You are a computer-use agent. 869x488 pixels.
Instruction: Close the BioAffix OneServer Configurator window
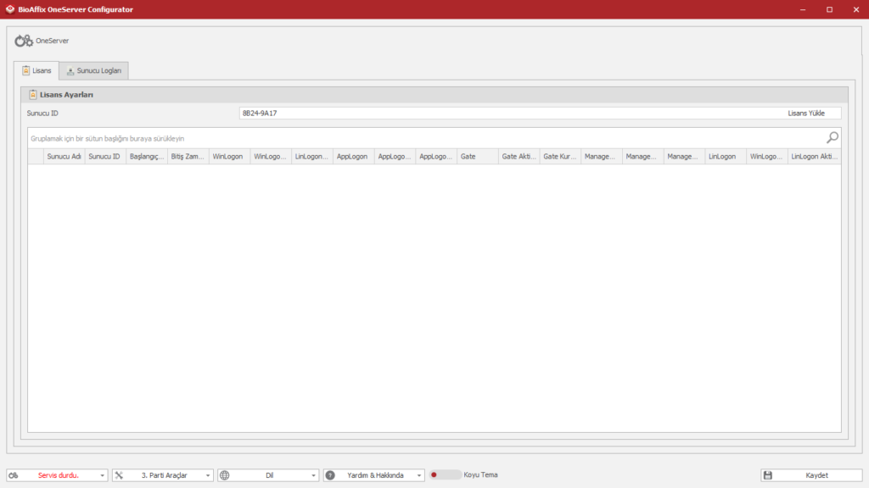coord(855,9)
